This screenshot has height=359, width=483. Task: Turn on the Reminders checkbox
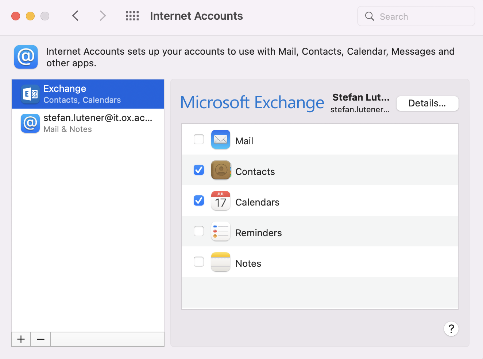199,231
